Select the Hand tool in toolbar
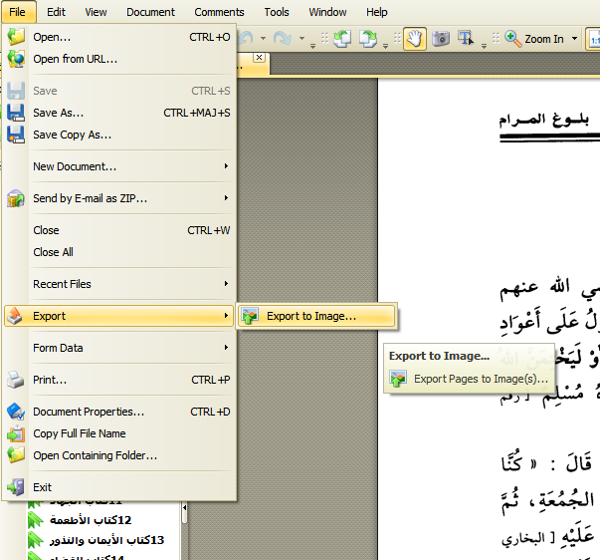 tap(415, 39)
